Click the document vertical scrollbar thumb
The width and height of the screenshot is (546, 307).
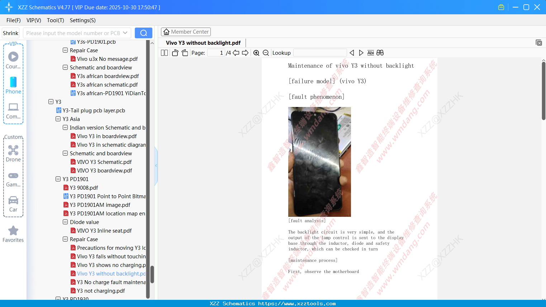[543, 91]
